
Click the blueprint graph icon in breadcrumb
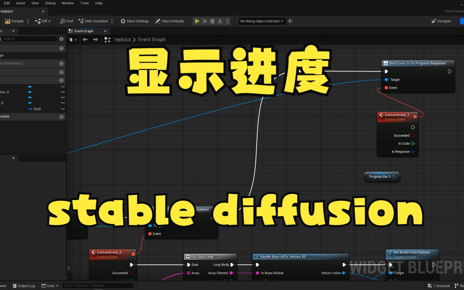107,40
